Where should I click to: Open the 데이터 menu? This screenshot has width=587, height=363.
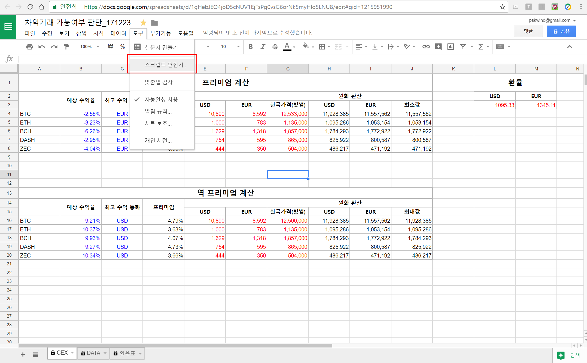point(118,33)
